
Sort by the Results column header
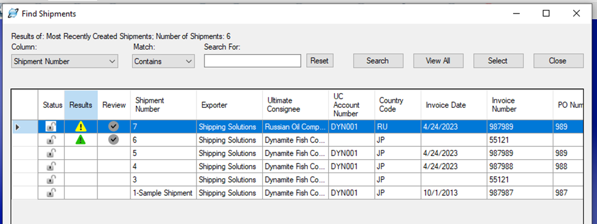81,105
